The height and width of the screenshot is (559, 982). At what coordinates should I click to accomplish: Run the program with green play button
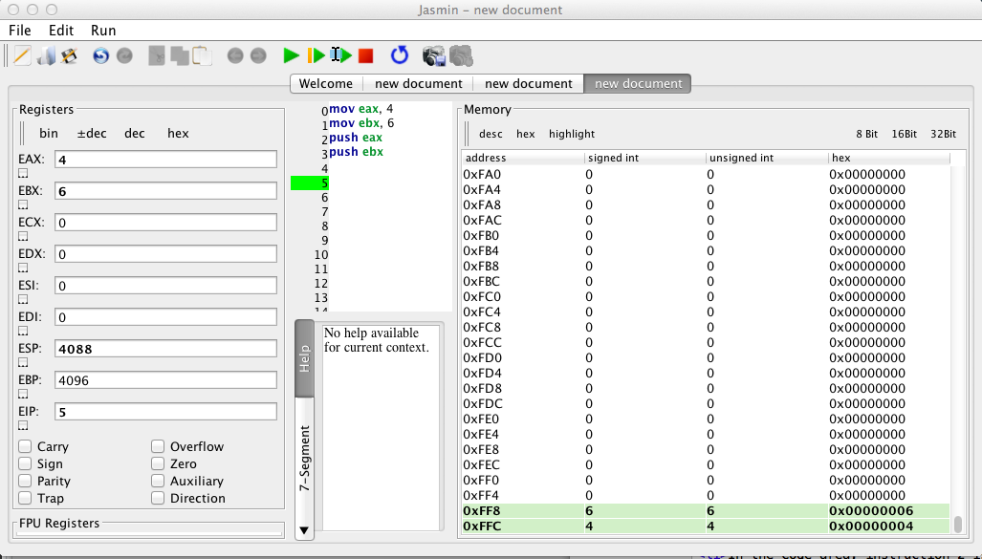(292, 55)
